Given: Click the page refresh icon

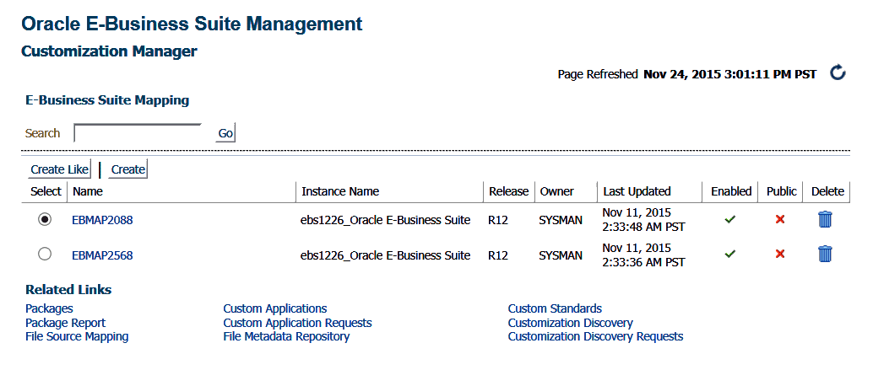Looking at the screenshot, I should [x=838, y=73].
